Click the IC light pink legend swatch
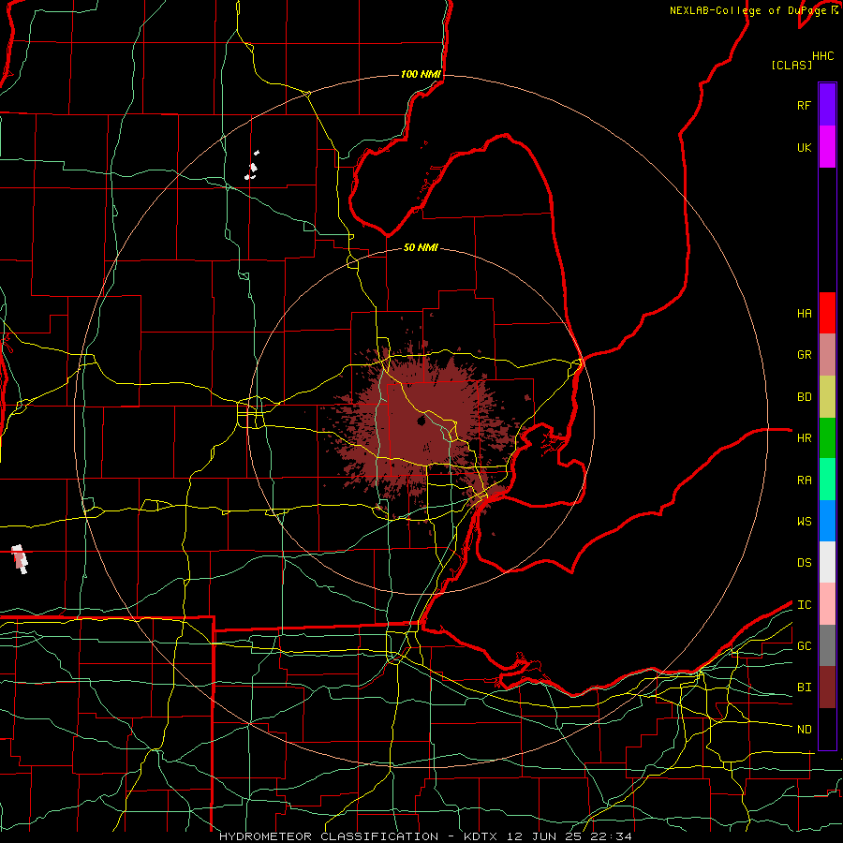 tap(827, 604)
